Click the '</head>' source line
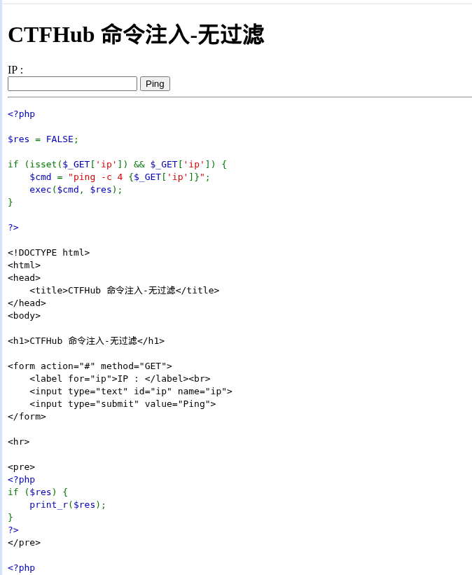Screen dimensions: 472x575 pyautogui.click(x=27, y=303)
